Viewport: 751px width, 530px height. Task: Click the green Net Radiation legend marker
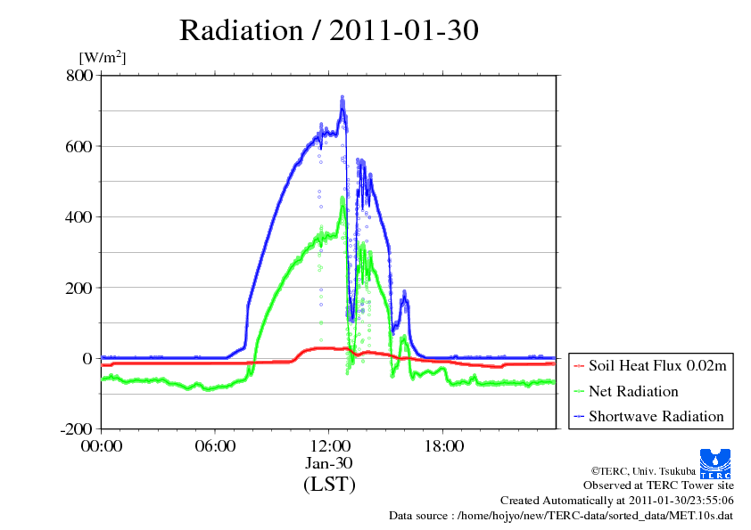[579, 391]
